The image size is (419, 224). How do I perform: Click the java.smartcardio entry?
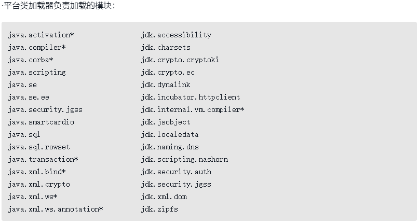(41, 122)
